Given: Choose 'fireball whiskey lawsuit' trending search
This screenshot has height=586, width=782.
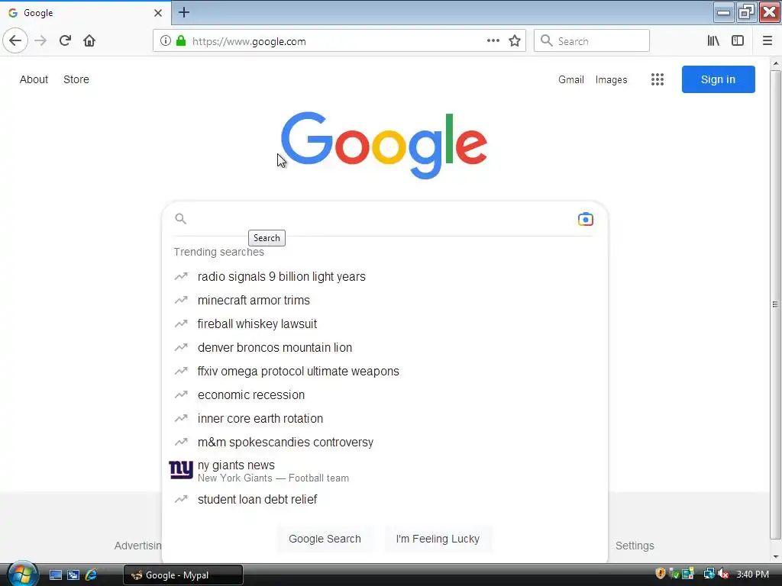Looking at the screenshot, I should pos(384,324).
